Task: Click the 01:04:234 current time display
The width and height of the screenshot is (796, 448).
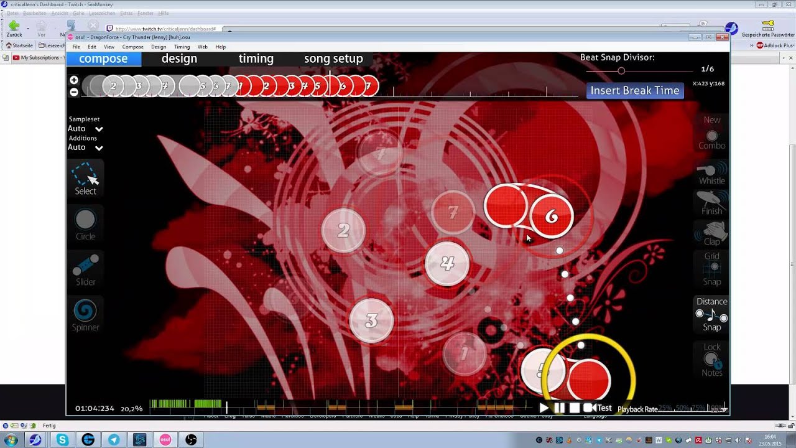Action: pyautogui.click(x=95, y=409)
